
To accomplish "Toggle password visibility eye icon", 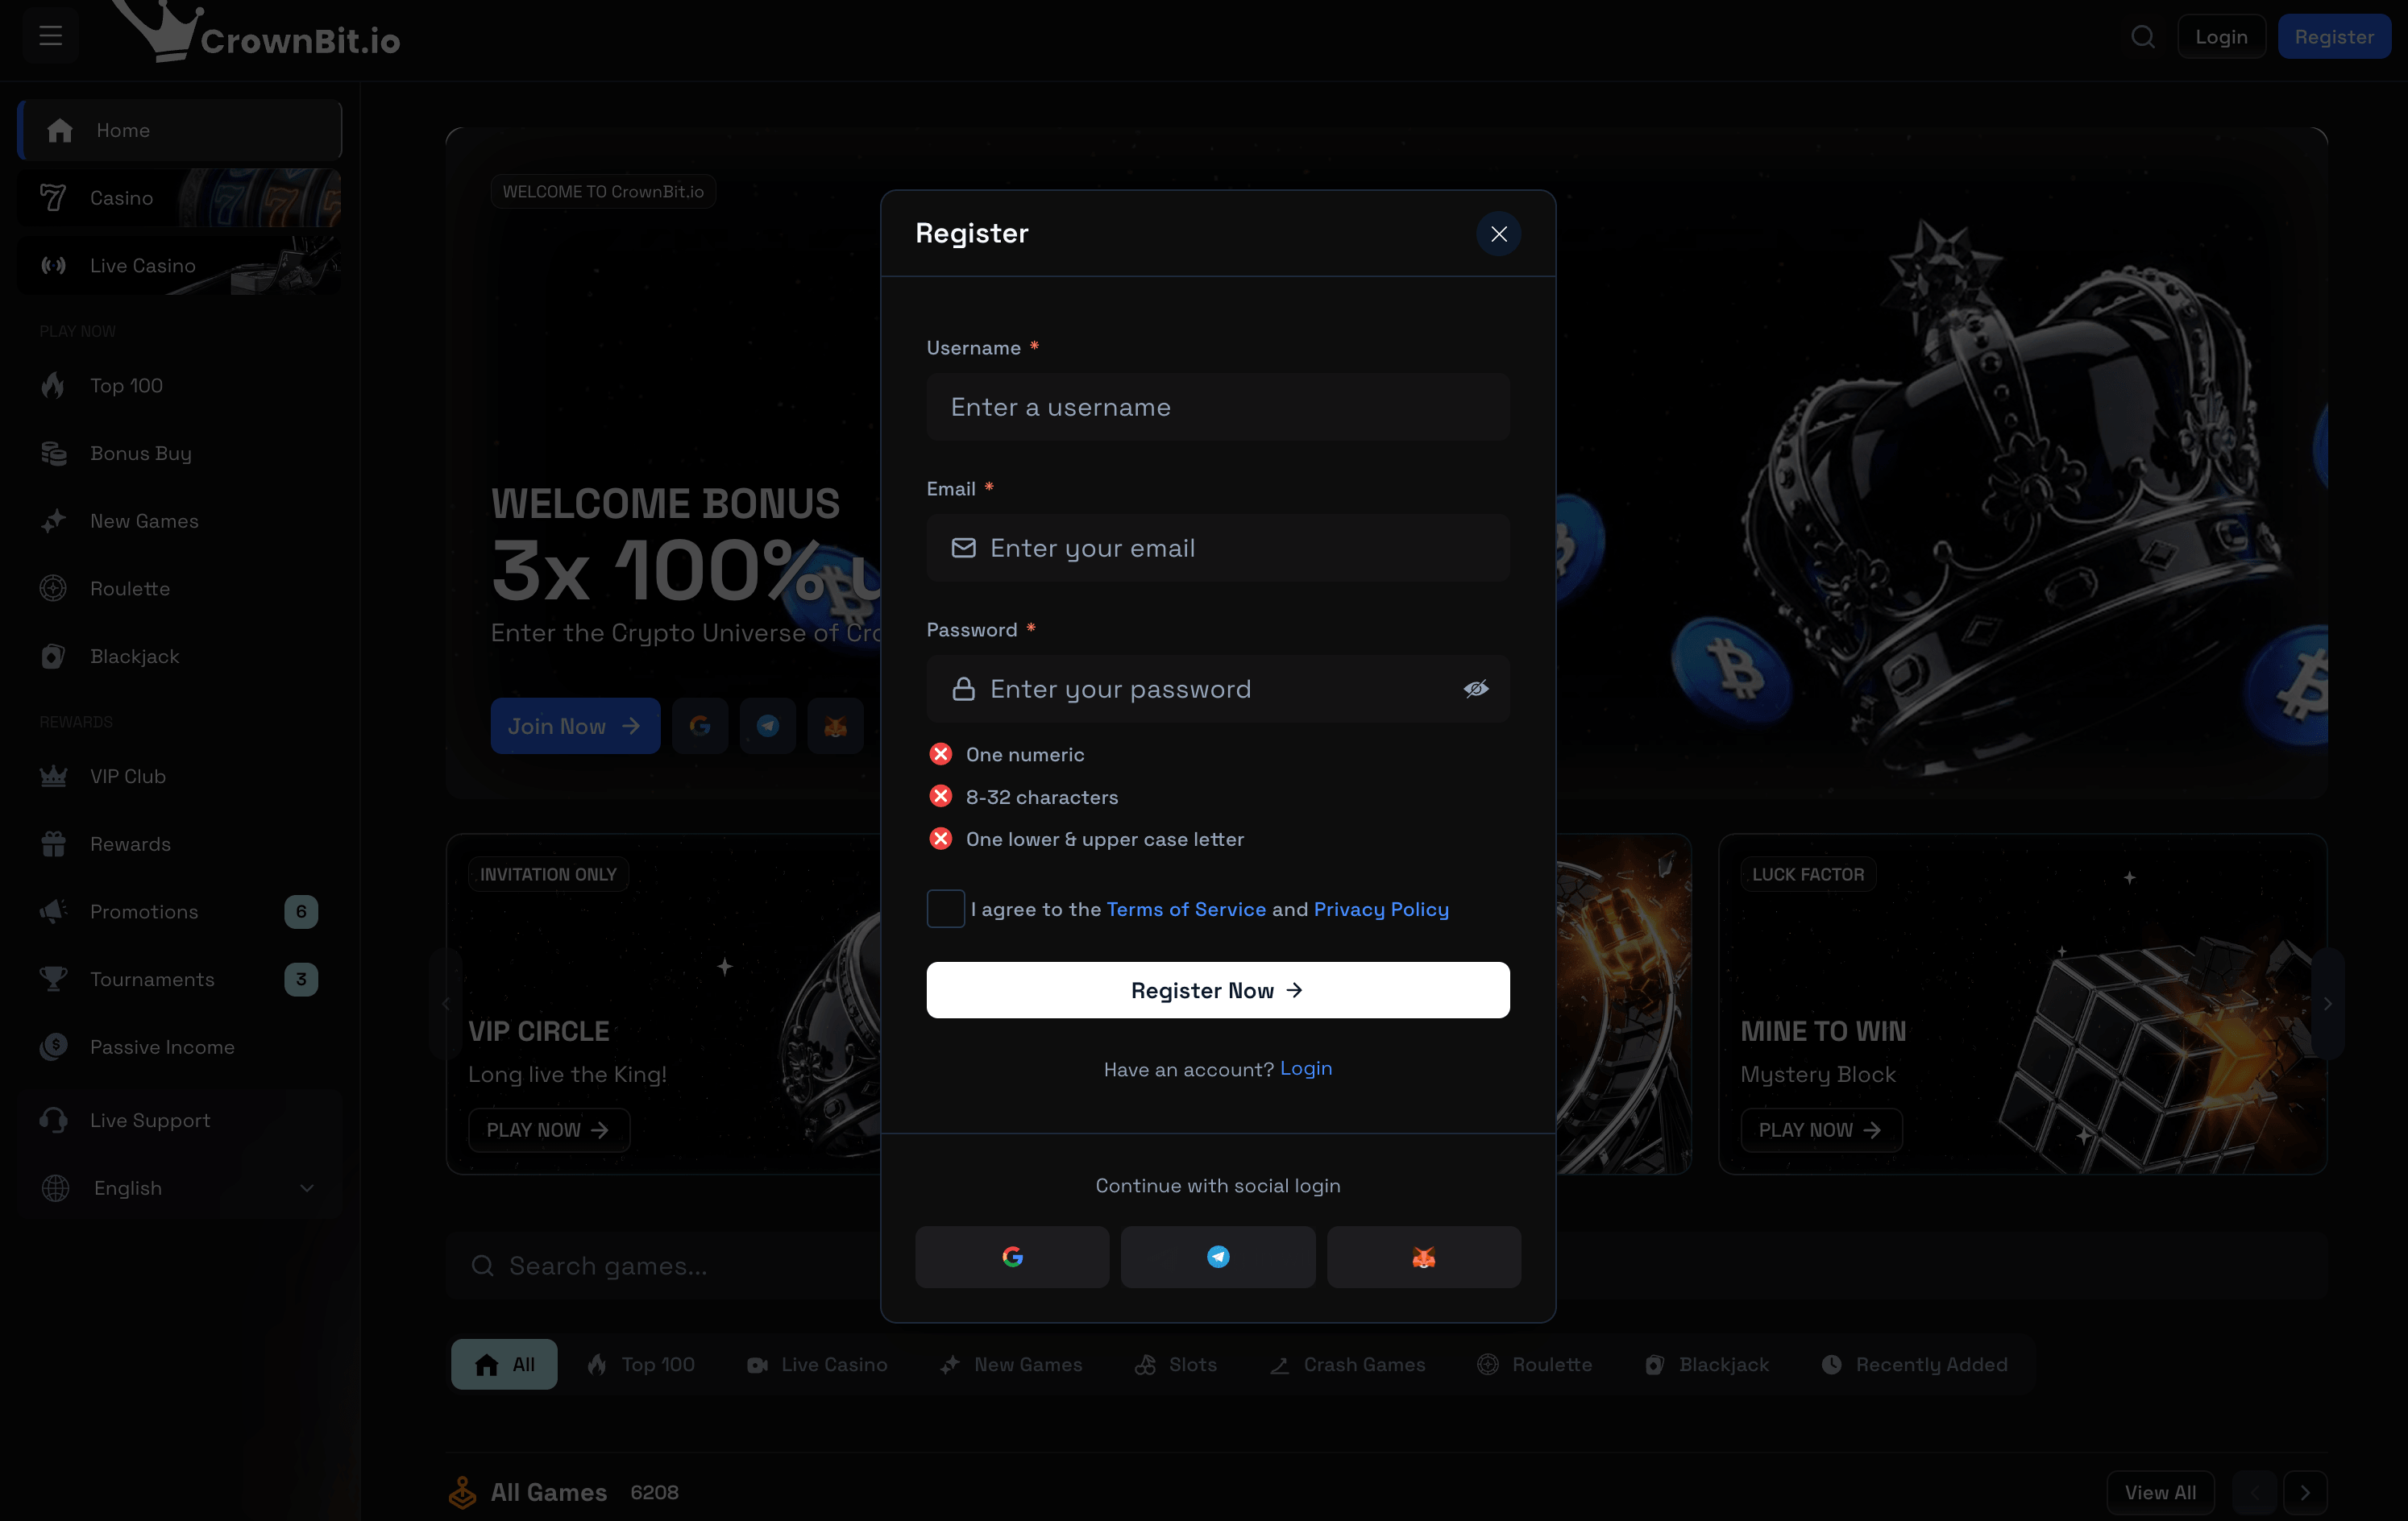I will point(1476,689).
